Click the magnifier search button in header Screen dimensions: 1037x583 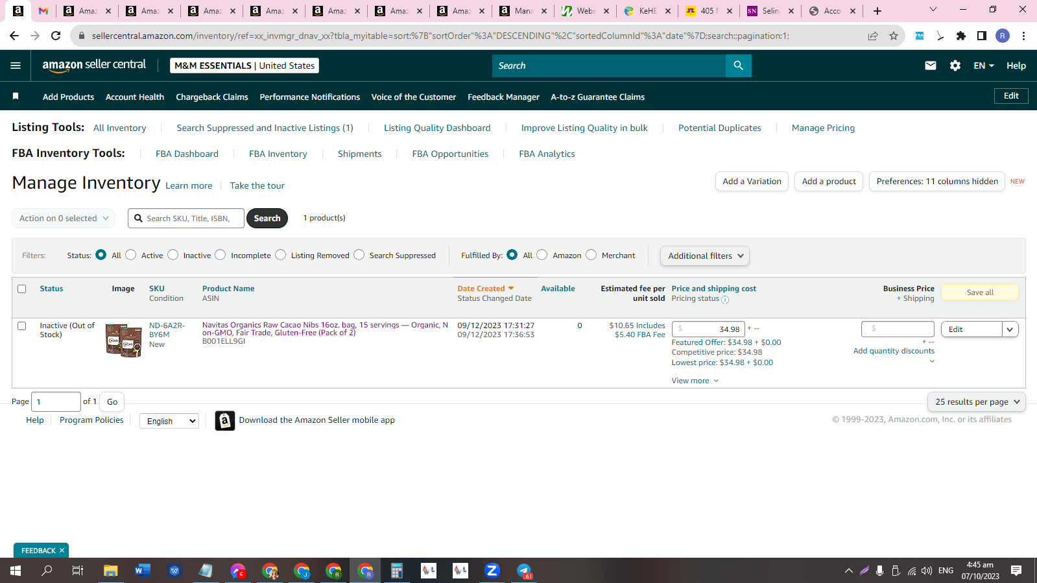click(738, 65)
